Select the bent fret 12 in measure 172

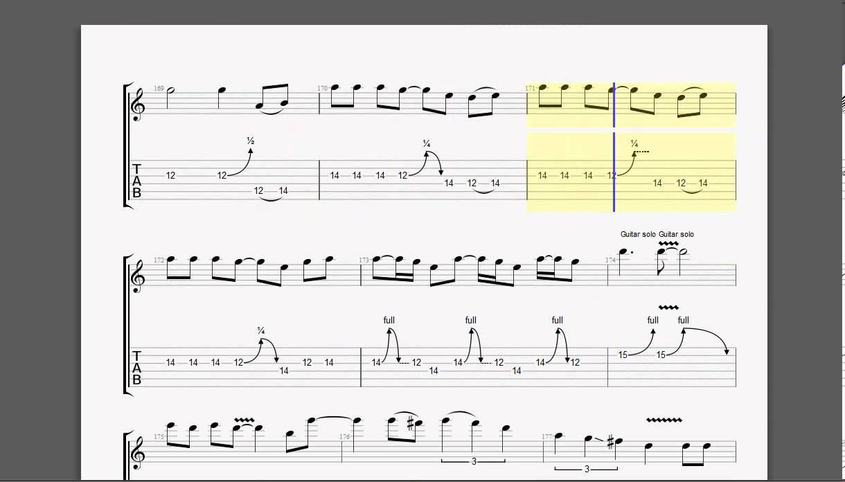238,362
